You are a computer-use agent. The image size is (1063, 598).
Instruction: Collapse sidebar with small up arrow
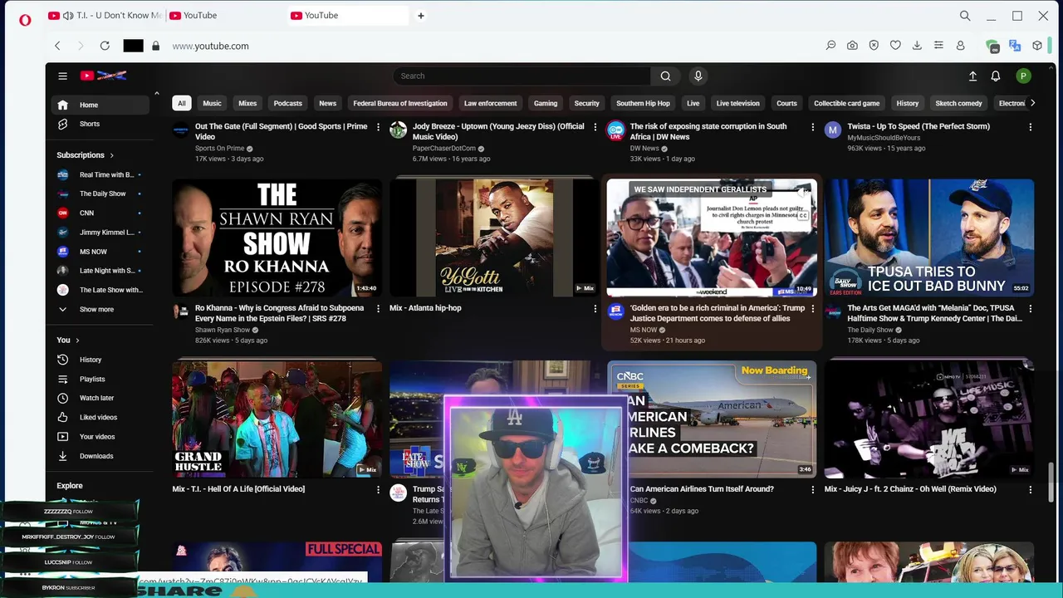click(156, 93)
